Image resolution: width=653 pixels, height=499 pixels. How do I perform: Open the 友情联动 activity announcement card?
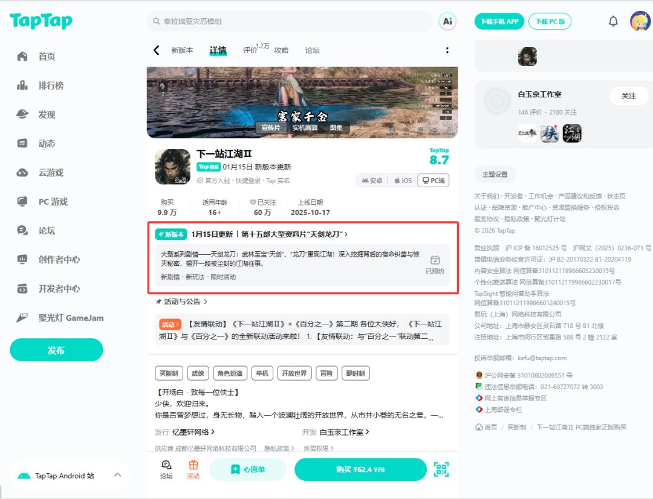302,330
